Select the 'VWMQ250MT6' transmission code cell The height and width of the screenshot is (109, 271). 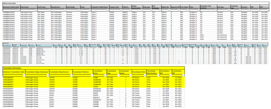[14, 98]
